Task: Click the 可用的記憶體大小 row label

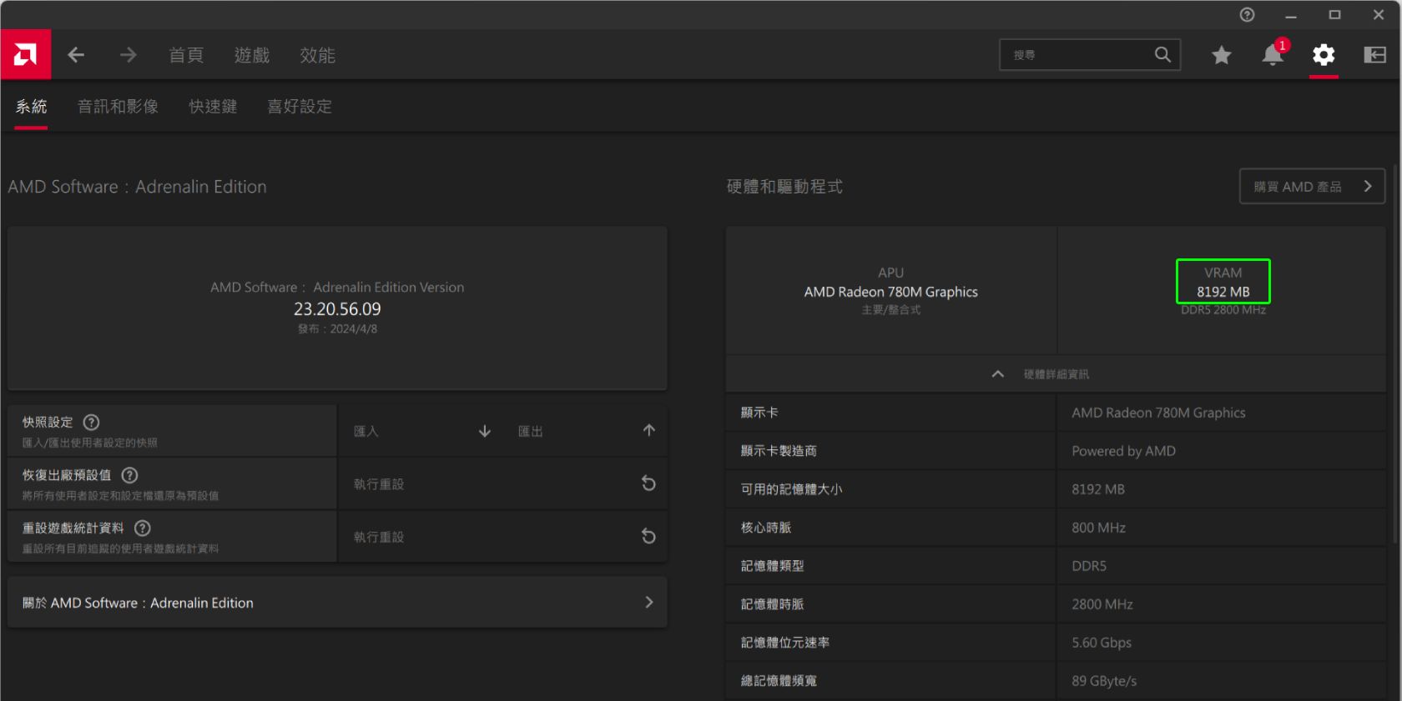Action: point(791,489)
